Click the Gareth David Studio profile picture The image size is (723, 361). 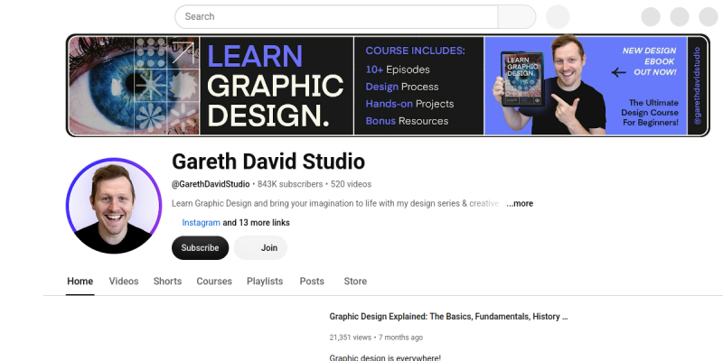114,206
